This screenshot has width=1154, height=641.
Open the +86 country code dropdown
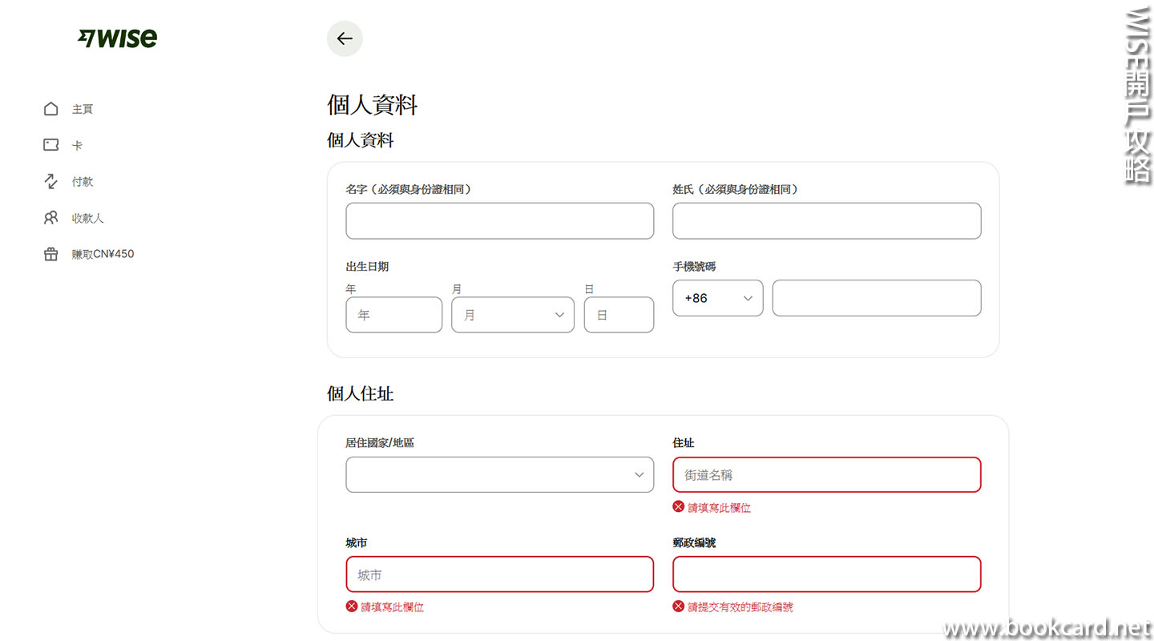(717, 298)
